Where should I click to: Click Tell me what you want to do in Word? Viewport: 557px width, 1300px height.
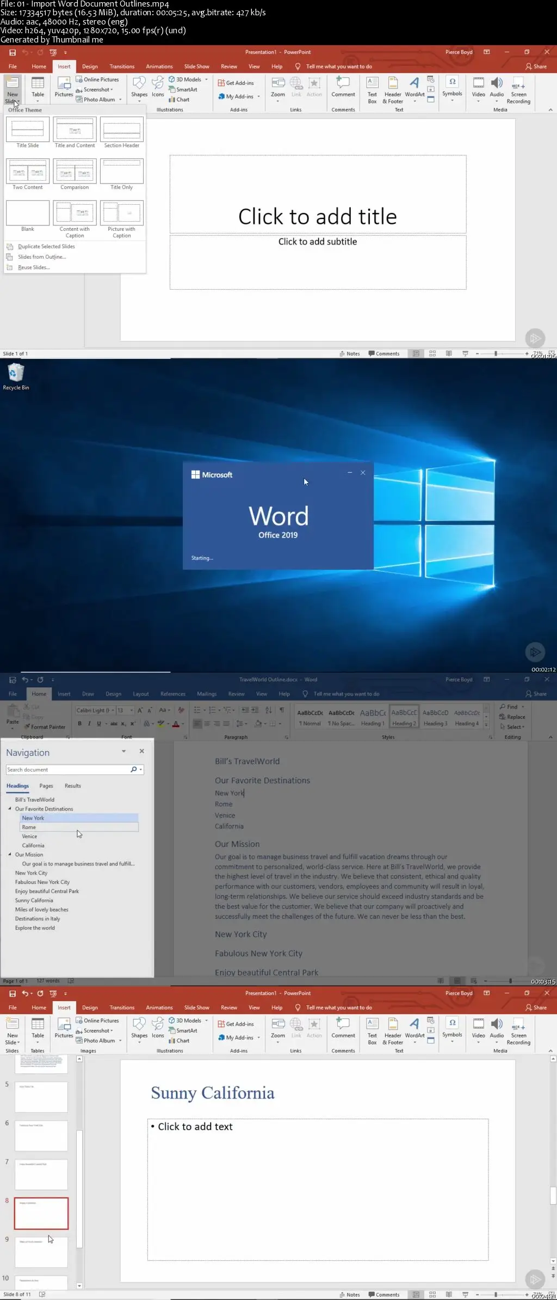[346, 694]
